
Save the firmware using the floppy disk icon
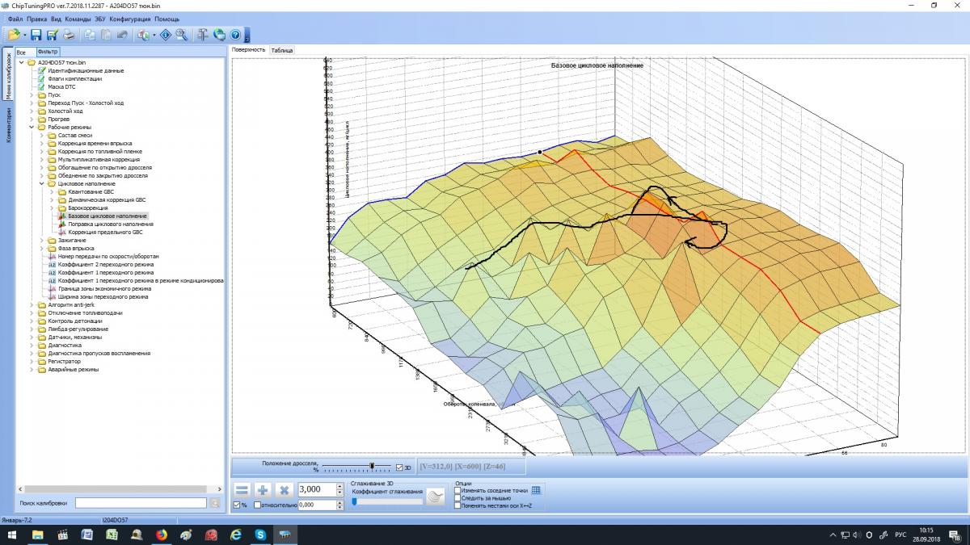pos(37,35)
